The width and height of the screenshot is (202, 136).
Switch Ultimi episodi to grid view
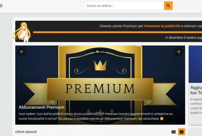[174, 132]
